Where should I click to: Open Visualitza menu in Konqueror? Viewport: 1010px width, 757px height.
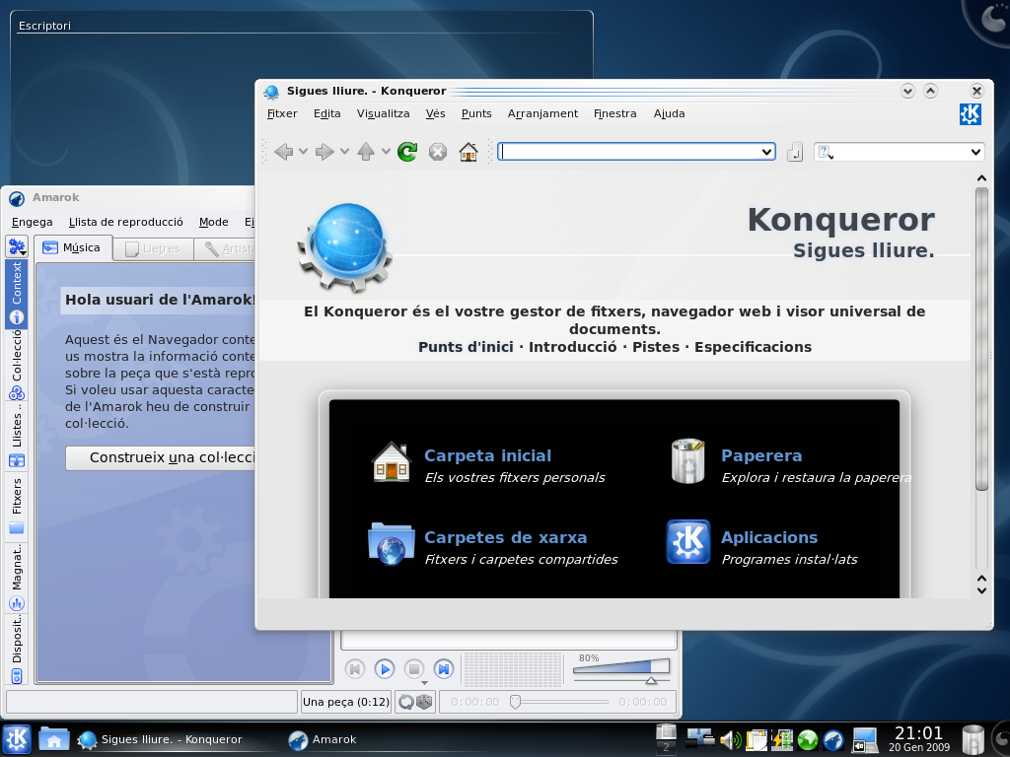coord(384,114)
